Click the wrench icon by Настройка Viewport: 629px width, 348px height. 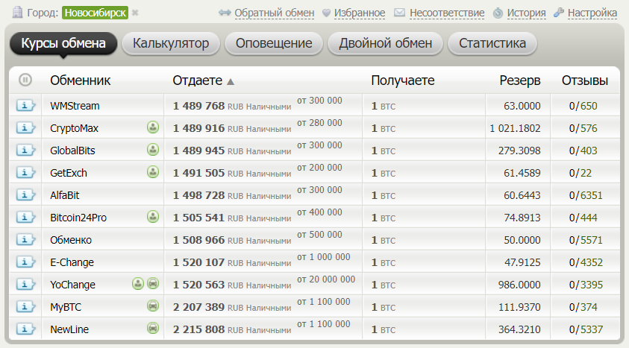pyautogui.click(x=559, y=13)
